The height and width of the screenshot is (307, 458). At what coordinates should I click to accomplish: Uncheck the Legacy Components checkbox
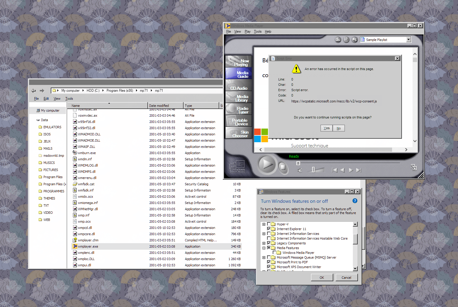click(269, 243)
